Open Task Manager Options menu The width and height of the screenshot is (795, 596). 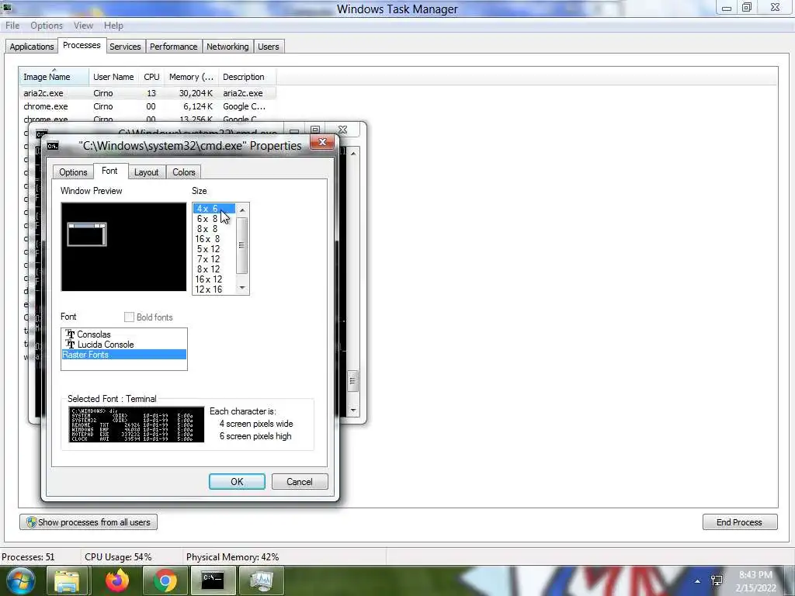tap(47, 26)
